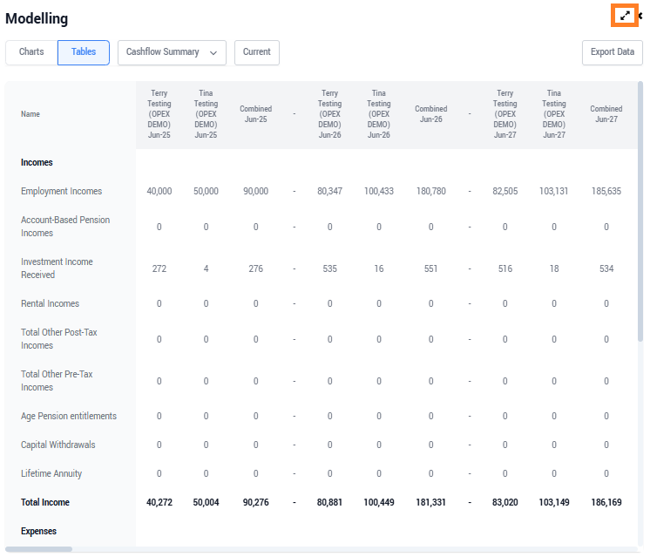Click the Investment Income Received row label
This screenshot has height=557, width=650.
pyautogui.click(x=57, y=268)
